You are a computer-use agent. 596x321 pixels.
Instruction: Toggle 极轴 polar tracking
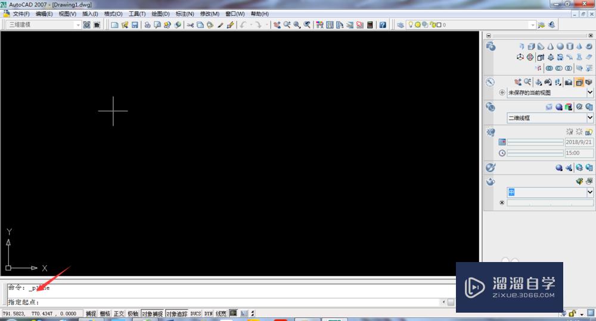point(133,314)
